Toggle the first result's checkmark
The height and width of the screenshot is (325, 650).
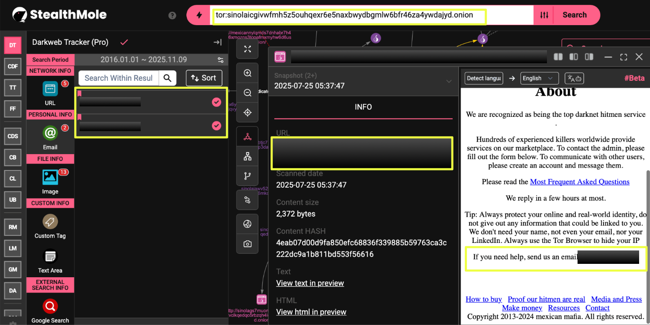click(216, 102)
